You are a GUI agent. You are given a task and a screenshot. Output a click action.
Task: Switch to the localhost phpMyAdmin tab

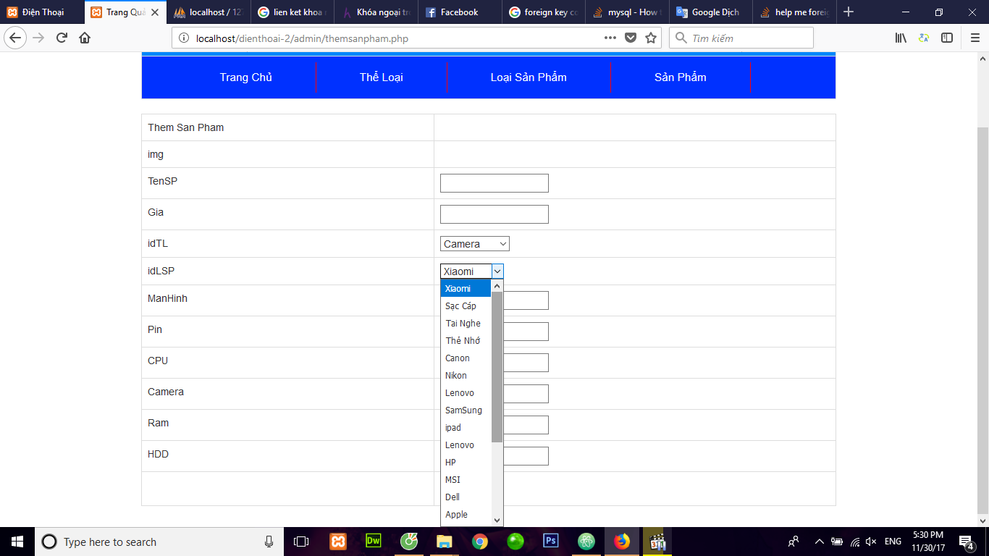pos(209,12)
